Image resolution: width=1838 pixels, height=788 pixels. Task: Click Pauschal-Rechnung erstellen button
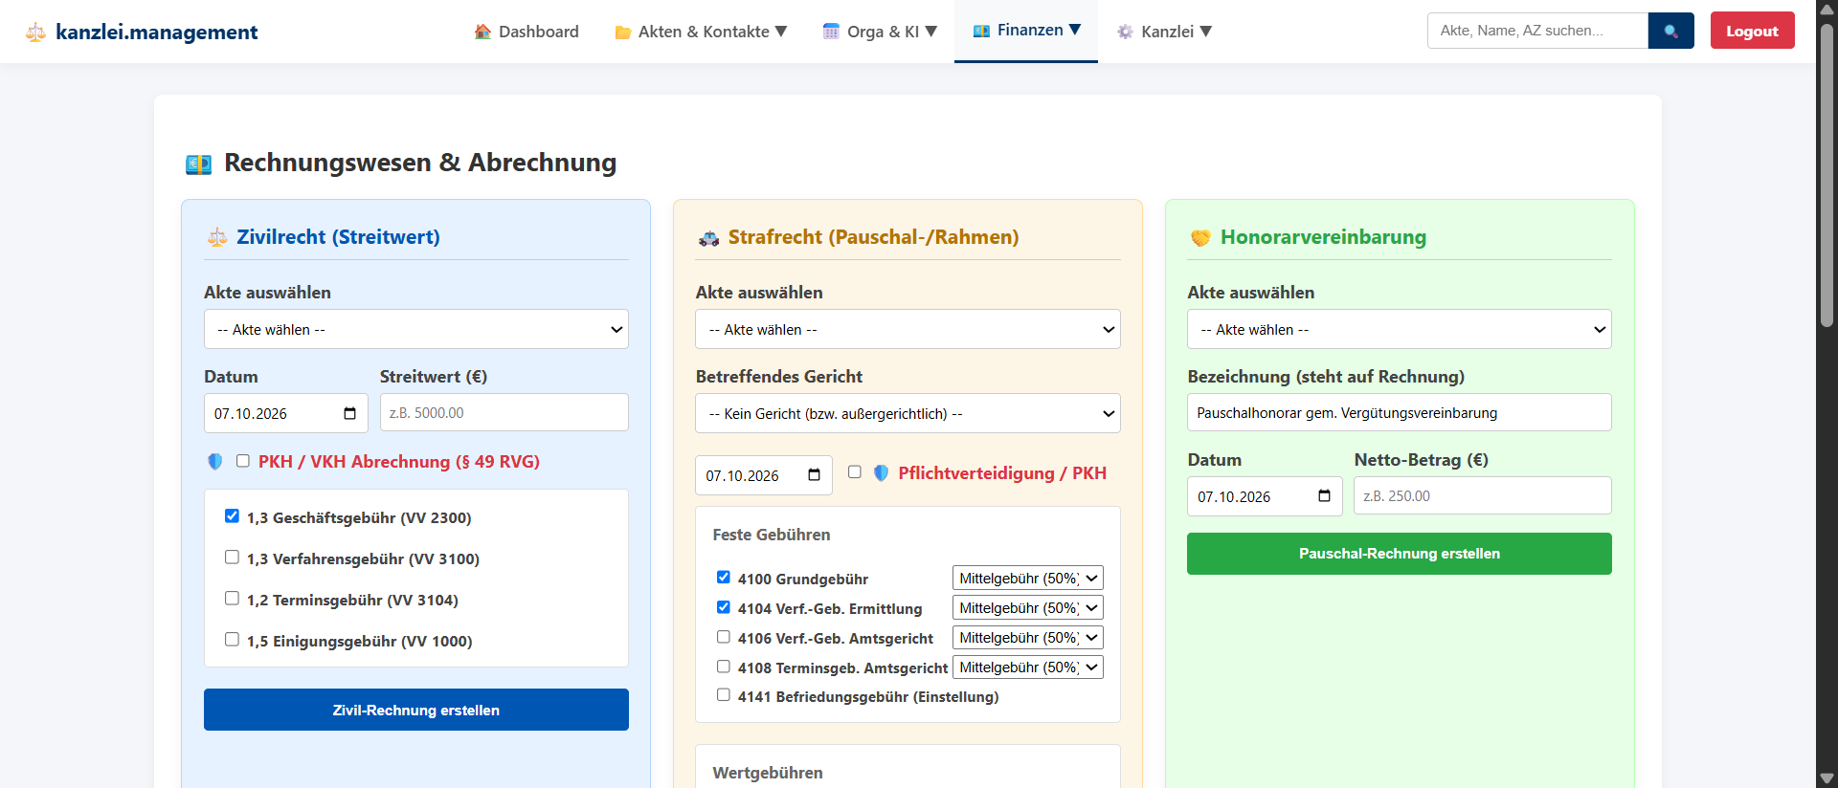pyautogui.click(x=1400, y=554)
